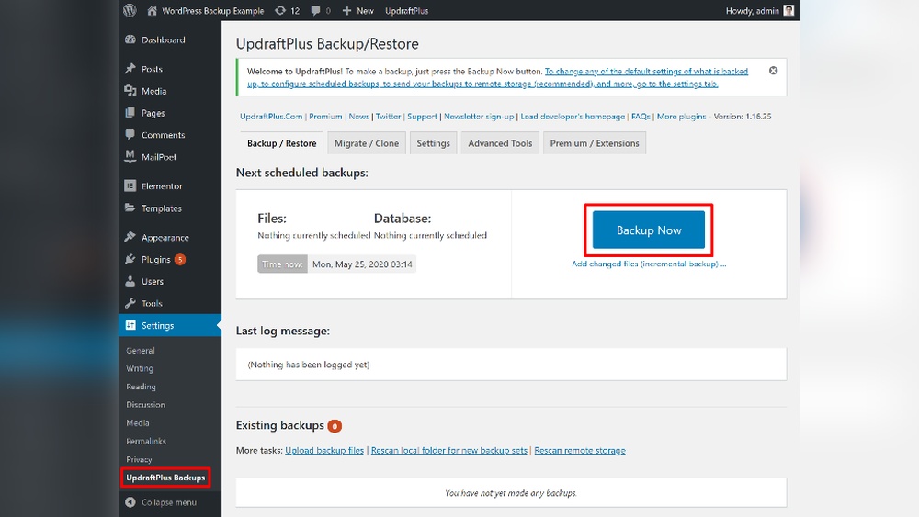Click the Settings sliders icon
Screen dimensions: 919x517
coord(130,325)
